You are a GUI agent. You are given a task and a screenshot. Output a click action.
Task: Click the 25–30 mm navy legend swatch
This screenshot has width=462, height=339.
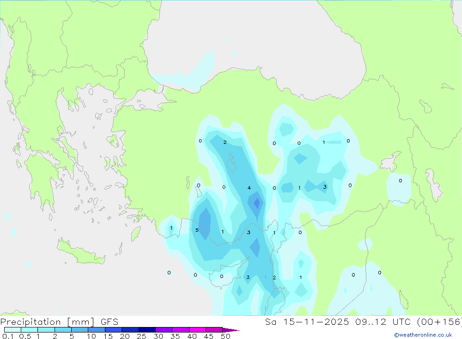(x=147, y=330)
